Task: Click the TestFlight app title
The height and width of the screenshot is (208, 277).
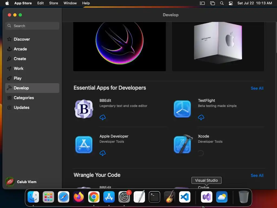Action: pos(206,100)
